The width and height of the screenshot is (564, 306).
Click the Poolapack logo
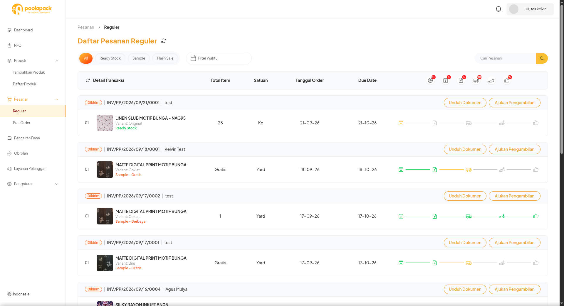click(x=32, y=9)
